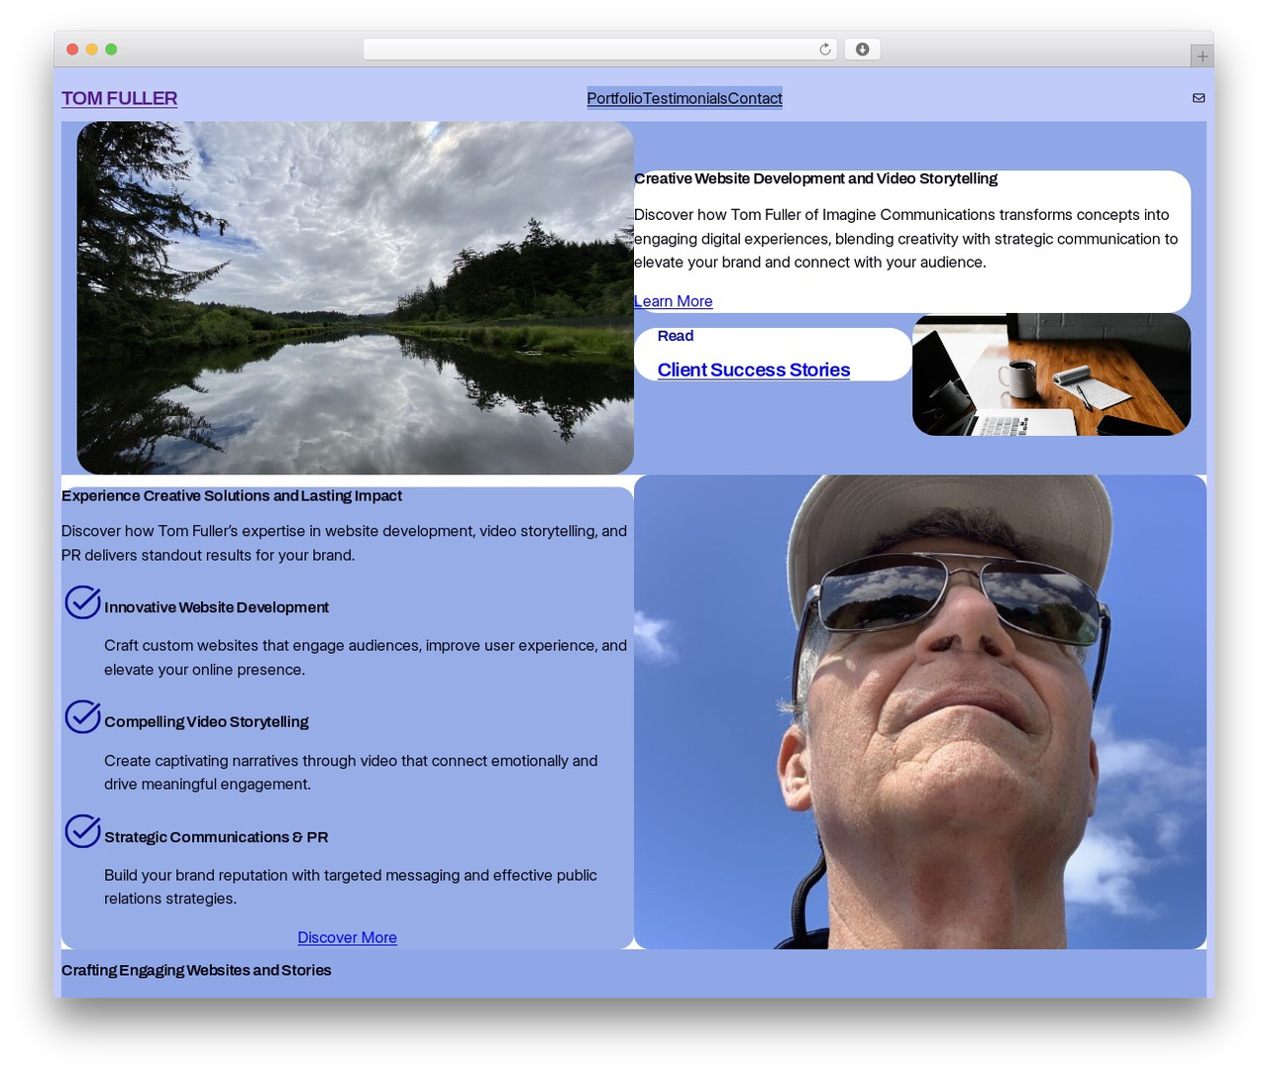Viewport: 1268px width, 1074px height.
Task: Click the paragraph starting 'Discover how Tom Fuller's expertise'
Action: pyautogui.click(x=344, y=543)
